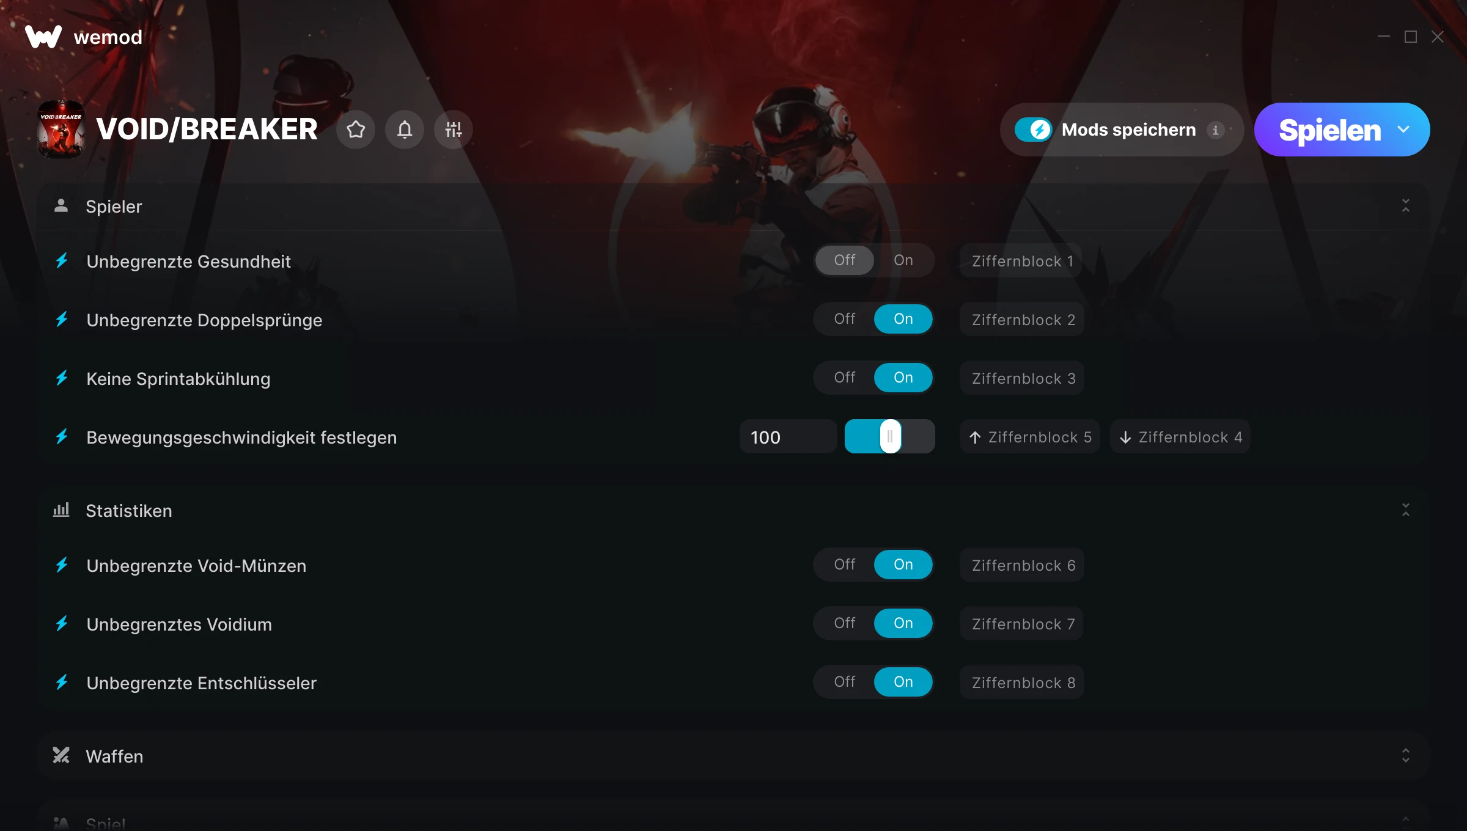Click the Mods speichern info icon
This screenshot has width=1467, height=831.
point(1215,130)
